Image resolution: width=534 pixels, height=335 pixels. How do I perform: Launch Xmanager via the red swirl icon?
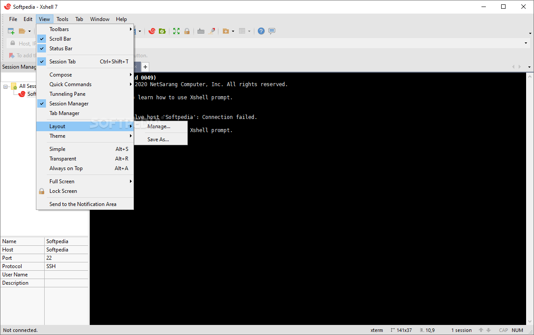[x=152, y=31]
